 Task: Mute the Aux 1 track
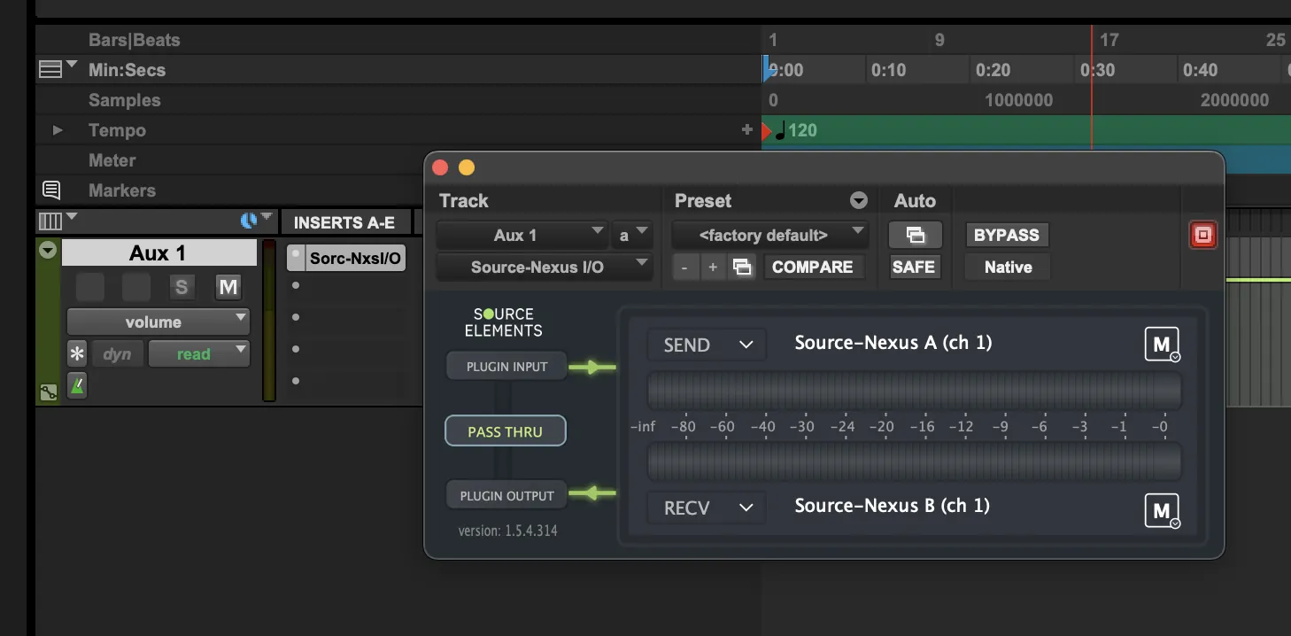tap(228, 286)
